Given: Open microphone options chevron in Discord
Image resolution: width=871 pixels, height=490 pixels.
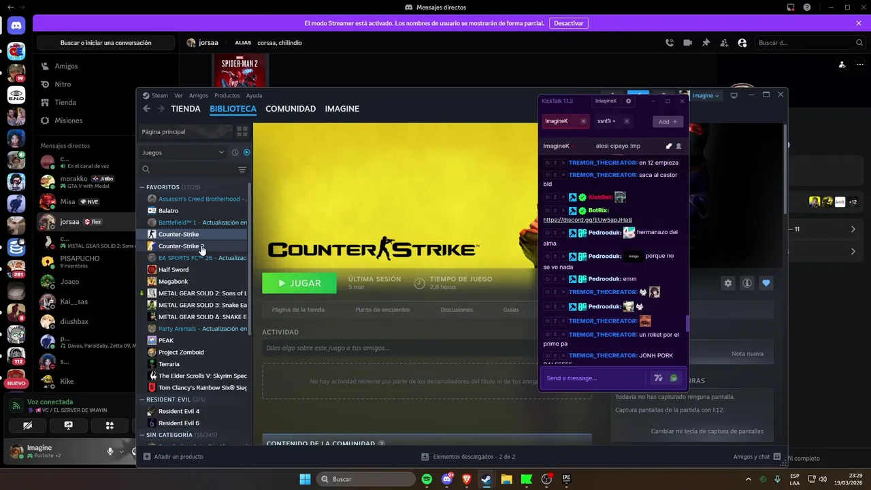Looking at the screenshot, I should pyautogui.click(x=121, y=451).
